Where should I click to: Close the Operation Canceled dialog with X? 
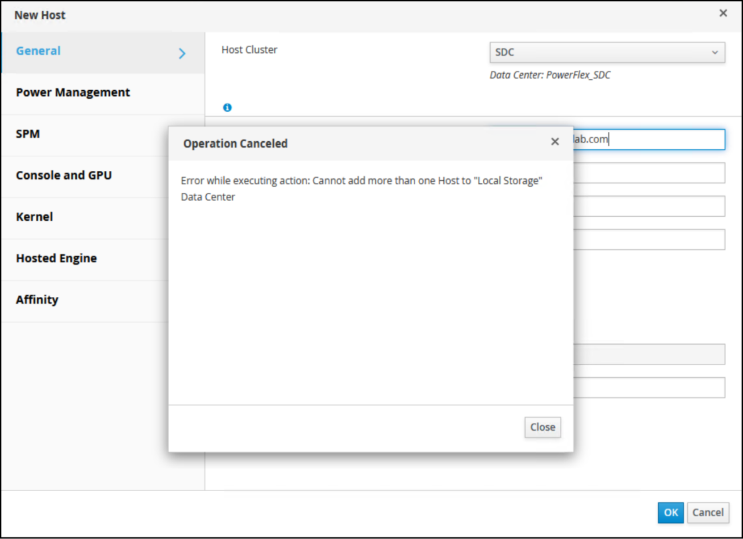[x=555, y=142]
